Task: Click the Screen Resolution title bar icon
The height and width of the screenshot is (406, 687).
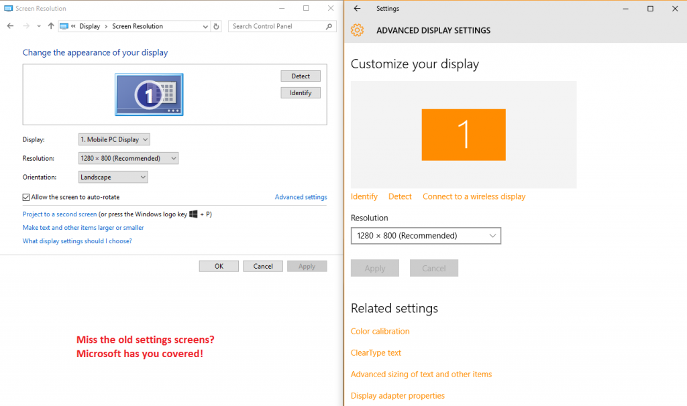Action: tap(8, 8)
